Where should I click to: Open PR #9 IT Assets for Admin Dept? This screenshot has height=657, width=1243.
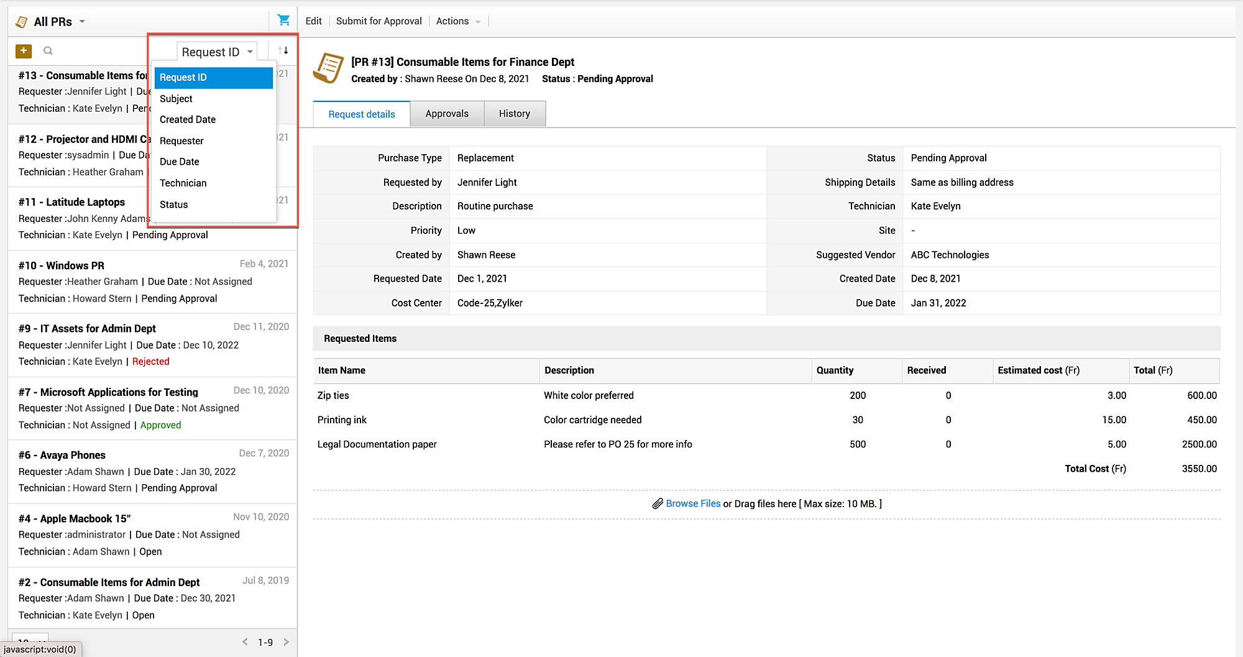tap(98, 329)
